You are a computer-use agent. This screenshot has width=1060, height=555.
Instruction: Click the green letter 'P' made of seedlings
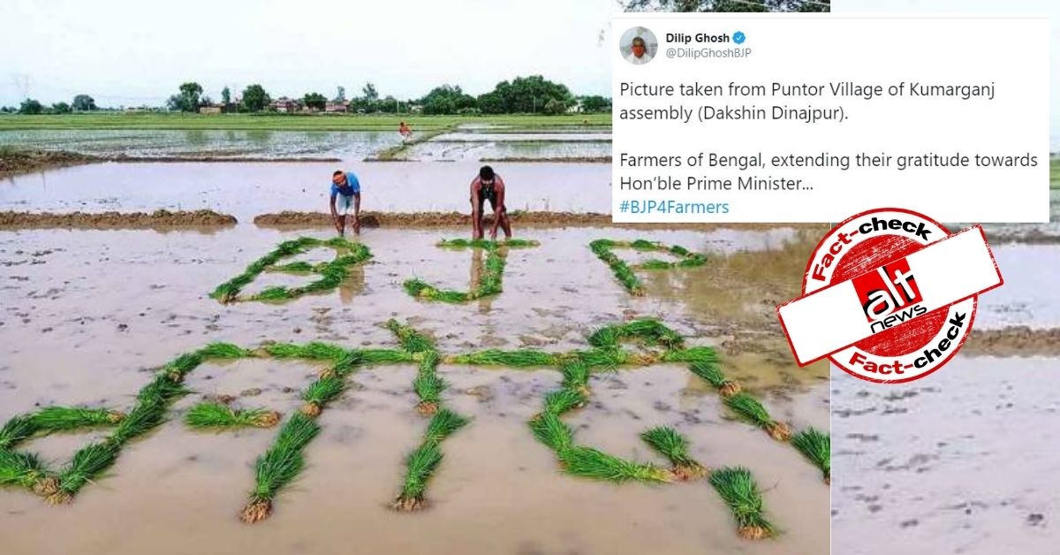pyautogui.click(x=646, y=263)
